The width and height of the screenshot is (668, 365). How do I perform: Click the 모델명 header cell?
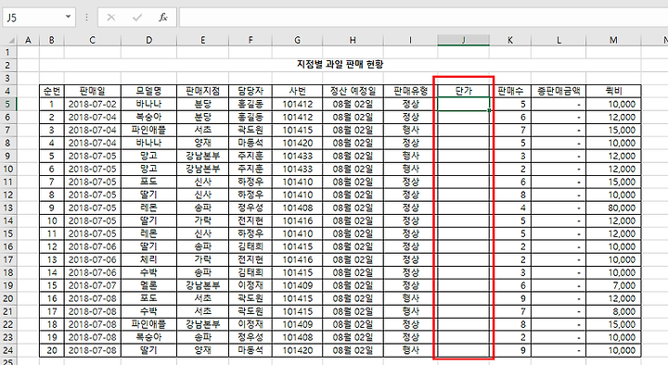[148, 91]
